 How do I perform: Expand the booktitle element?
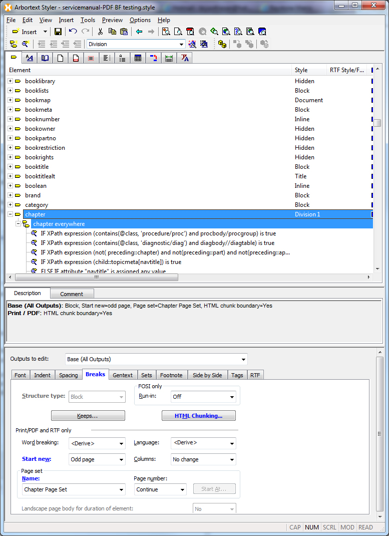pos(10,167)
